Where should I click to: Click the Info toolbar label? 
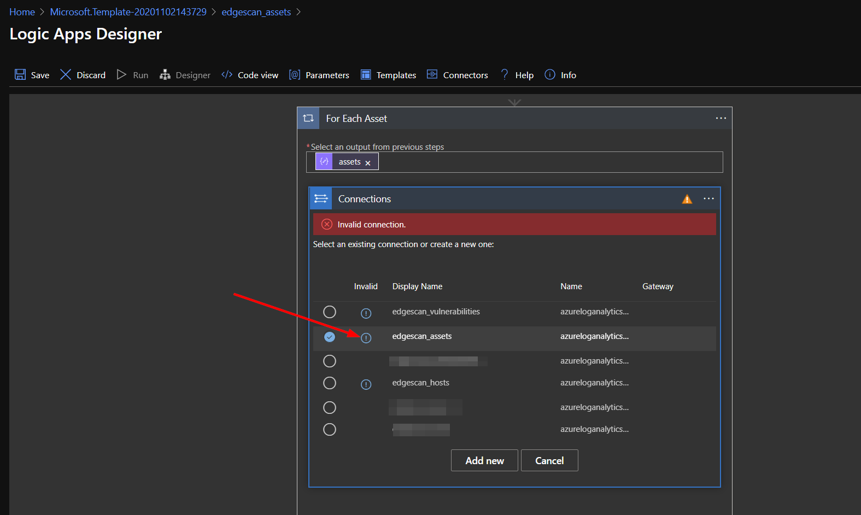[569, 75]
